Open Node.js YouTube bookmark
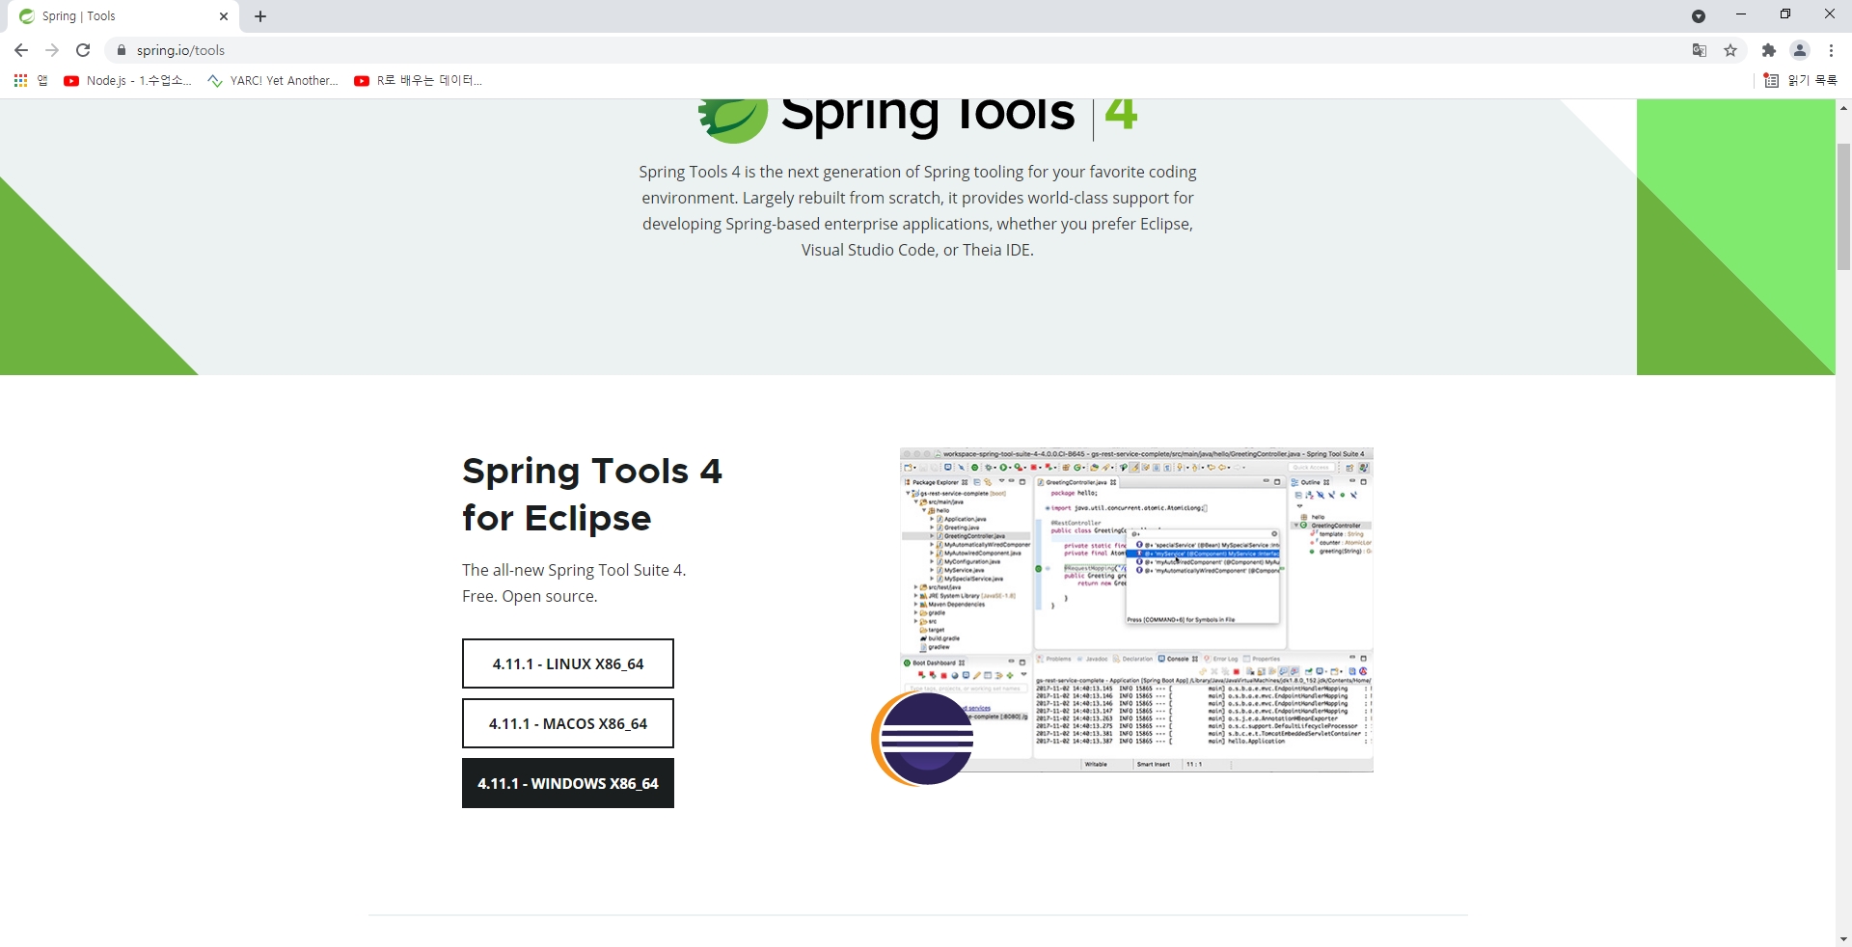 coord(127,81)
